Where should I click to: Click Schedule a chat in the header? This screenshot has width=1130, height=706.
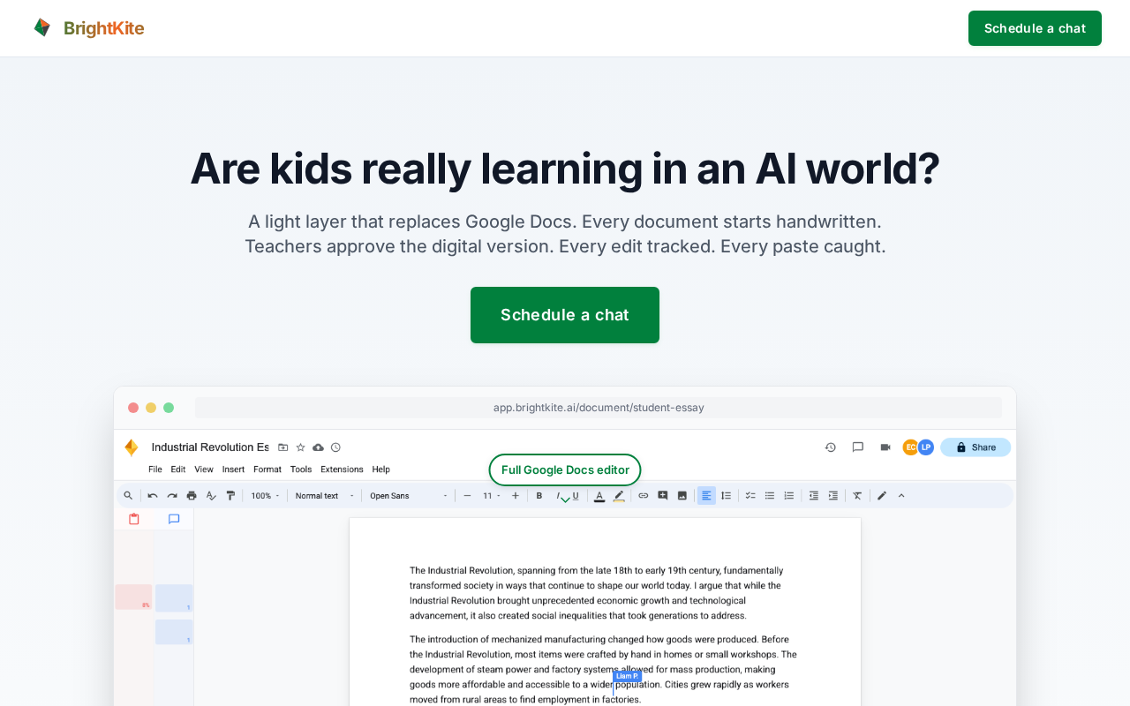[1035, 28]
